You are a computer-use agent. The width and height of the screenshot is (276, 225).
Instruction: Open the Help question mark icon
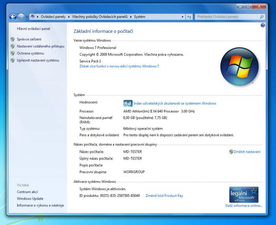coord(263,25)
